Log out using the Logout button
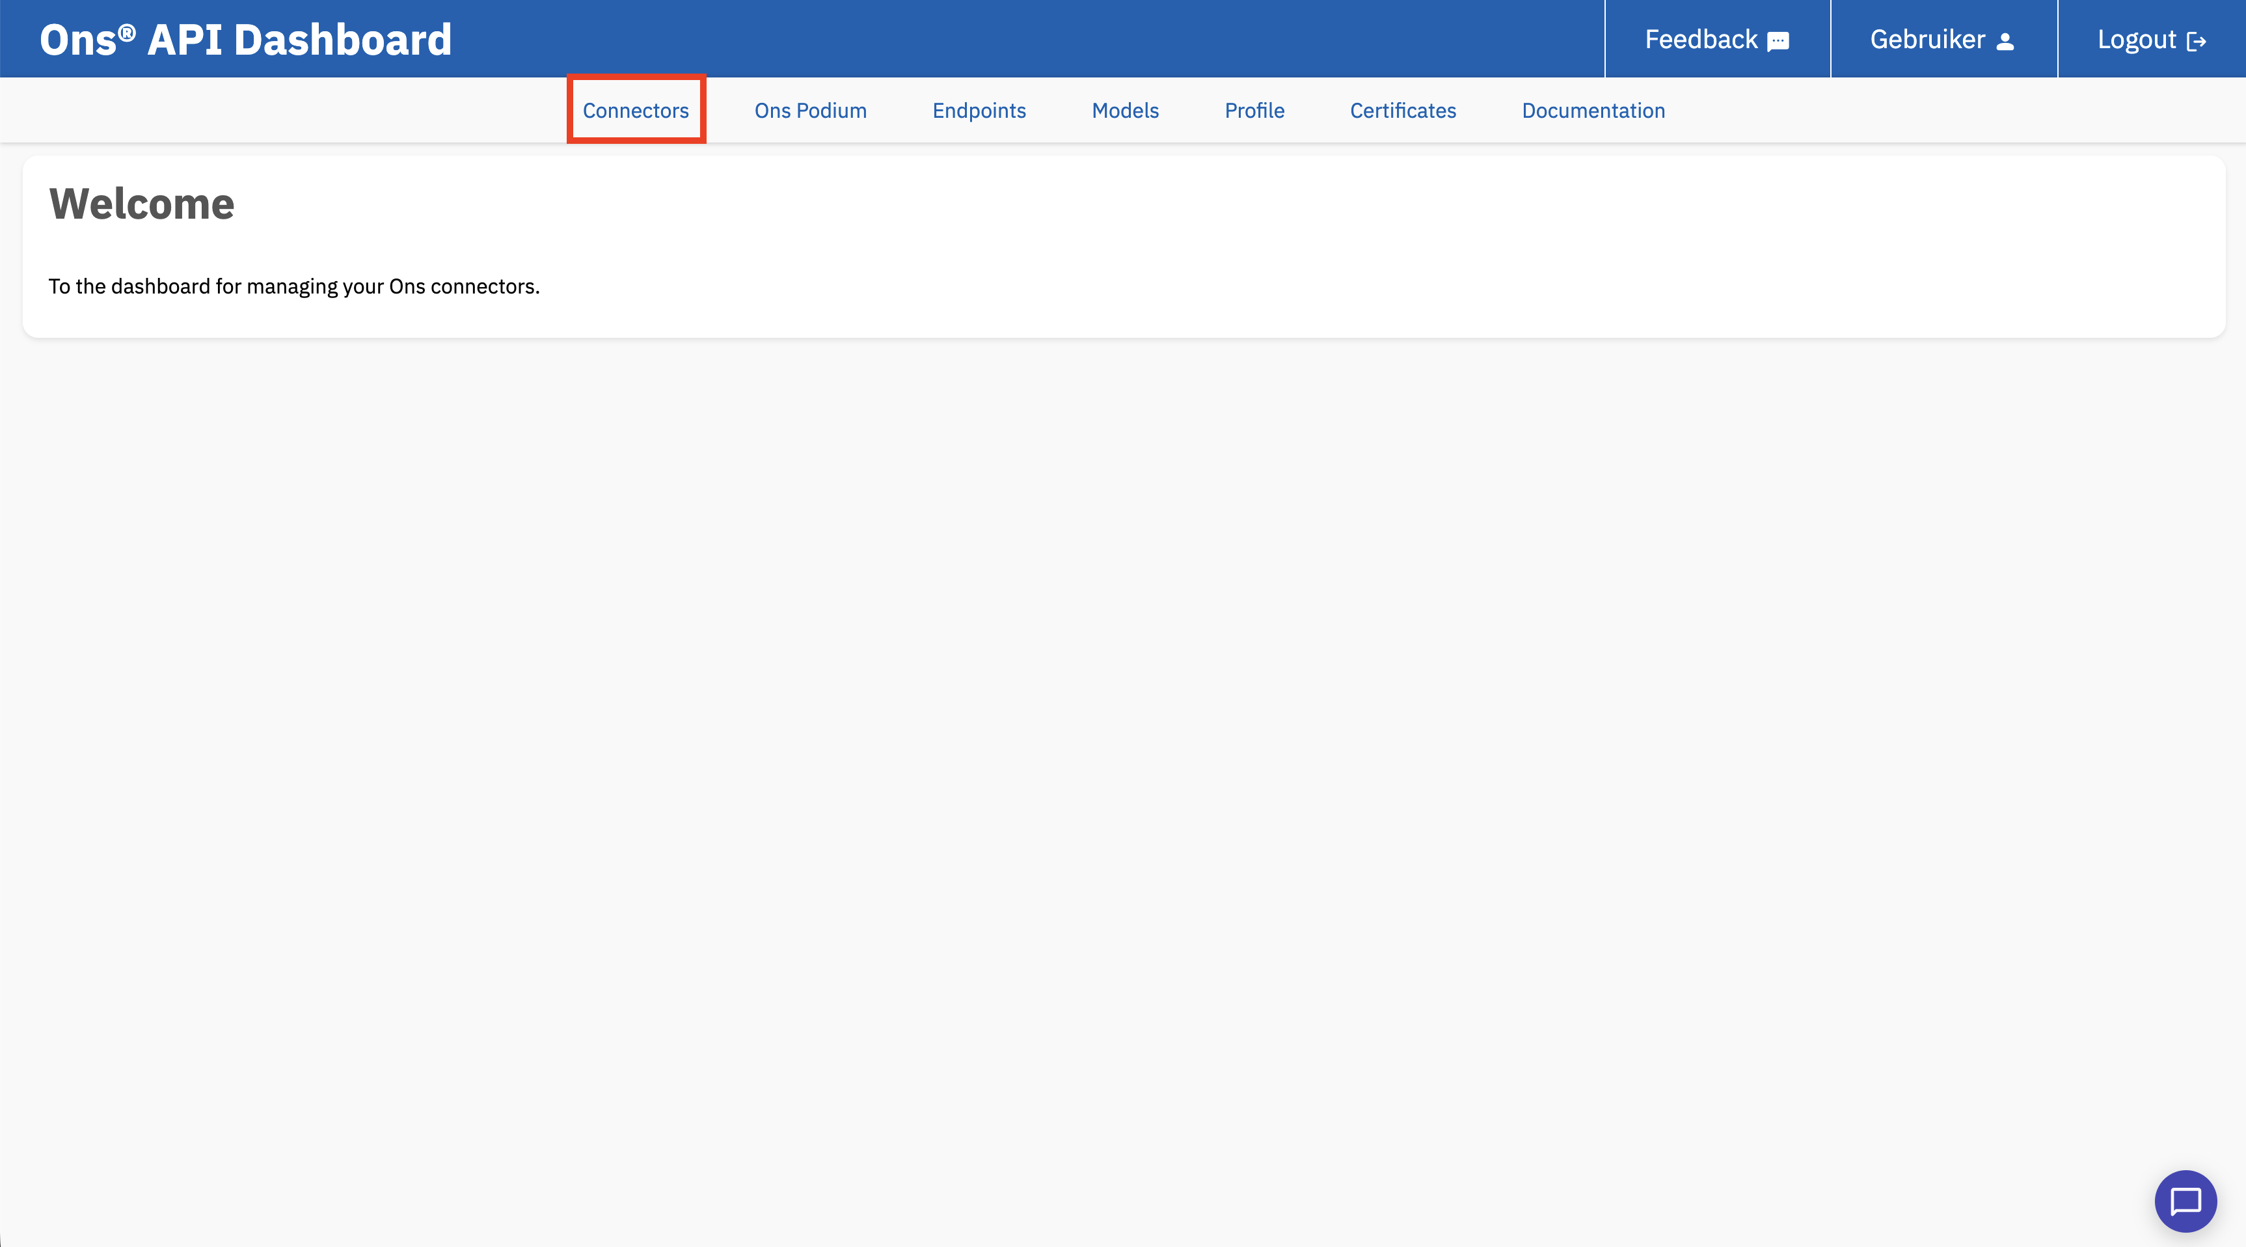The height and width of the screenshot is (1247, 2246). pos(2152,39)
